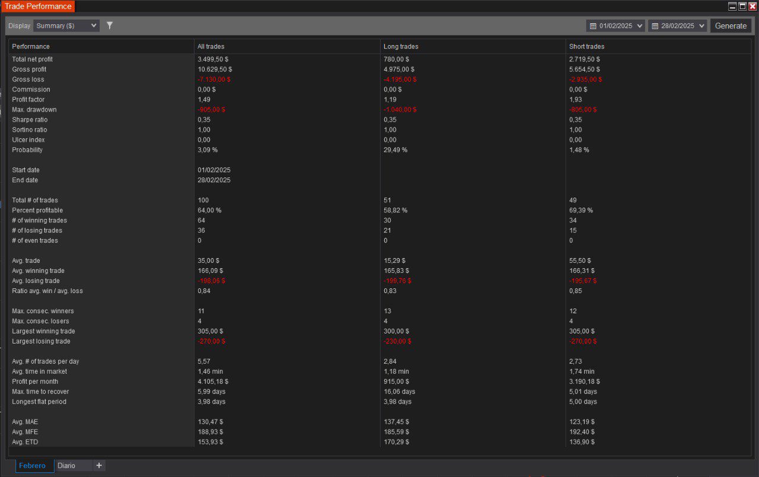Select the Total # of trades label
759x477 pixels.
tap(35, 201)
